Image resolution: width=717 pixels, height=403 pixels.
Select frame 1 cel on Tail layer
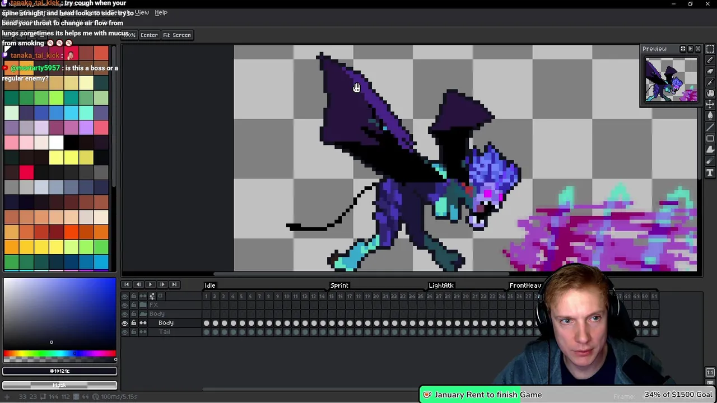tap(206, 332)
